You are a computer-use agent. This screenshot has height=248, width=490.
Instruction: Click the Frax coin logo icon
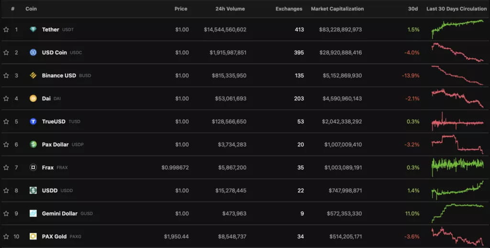click(33, 167)
